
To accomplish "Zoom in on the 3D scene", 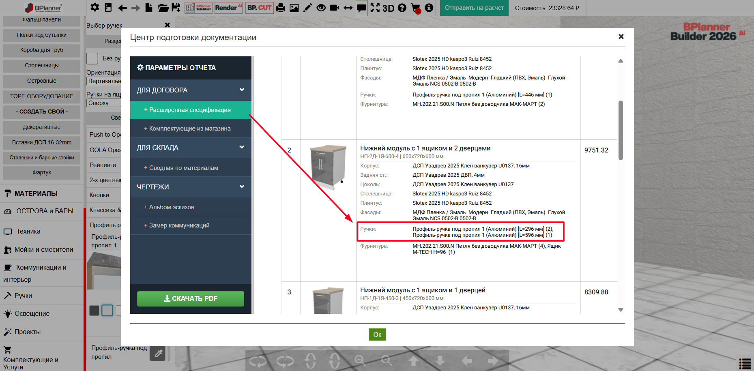I will click(x=360, y=360).
